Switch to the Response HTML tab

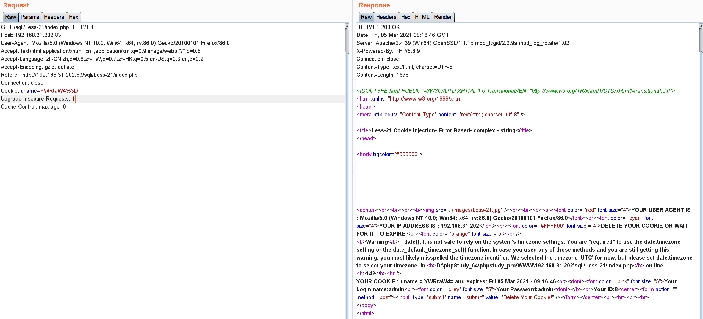pyautogui.click(x=422, y=17)
